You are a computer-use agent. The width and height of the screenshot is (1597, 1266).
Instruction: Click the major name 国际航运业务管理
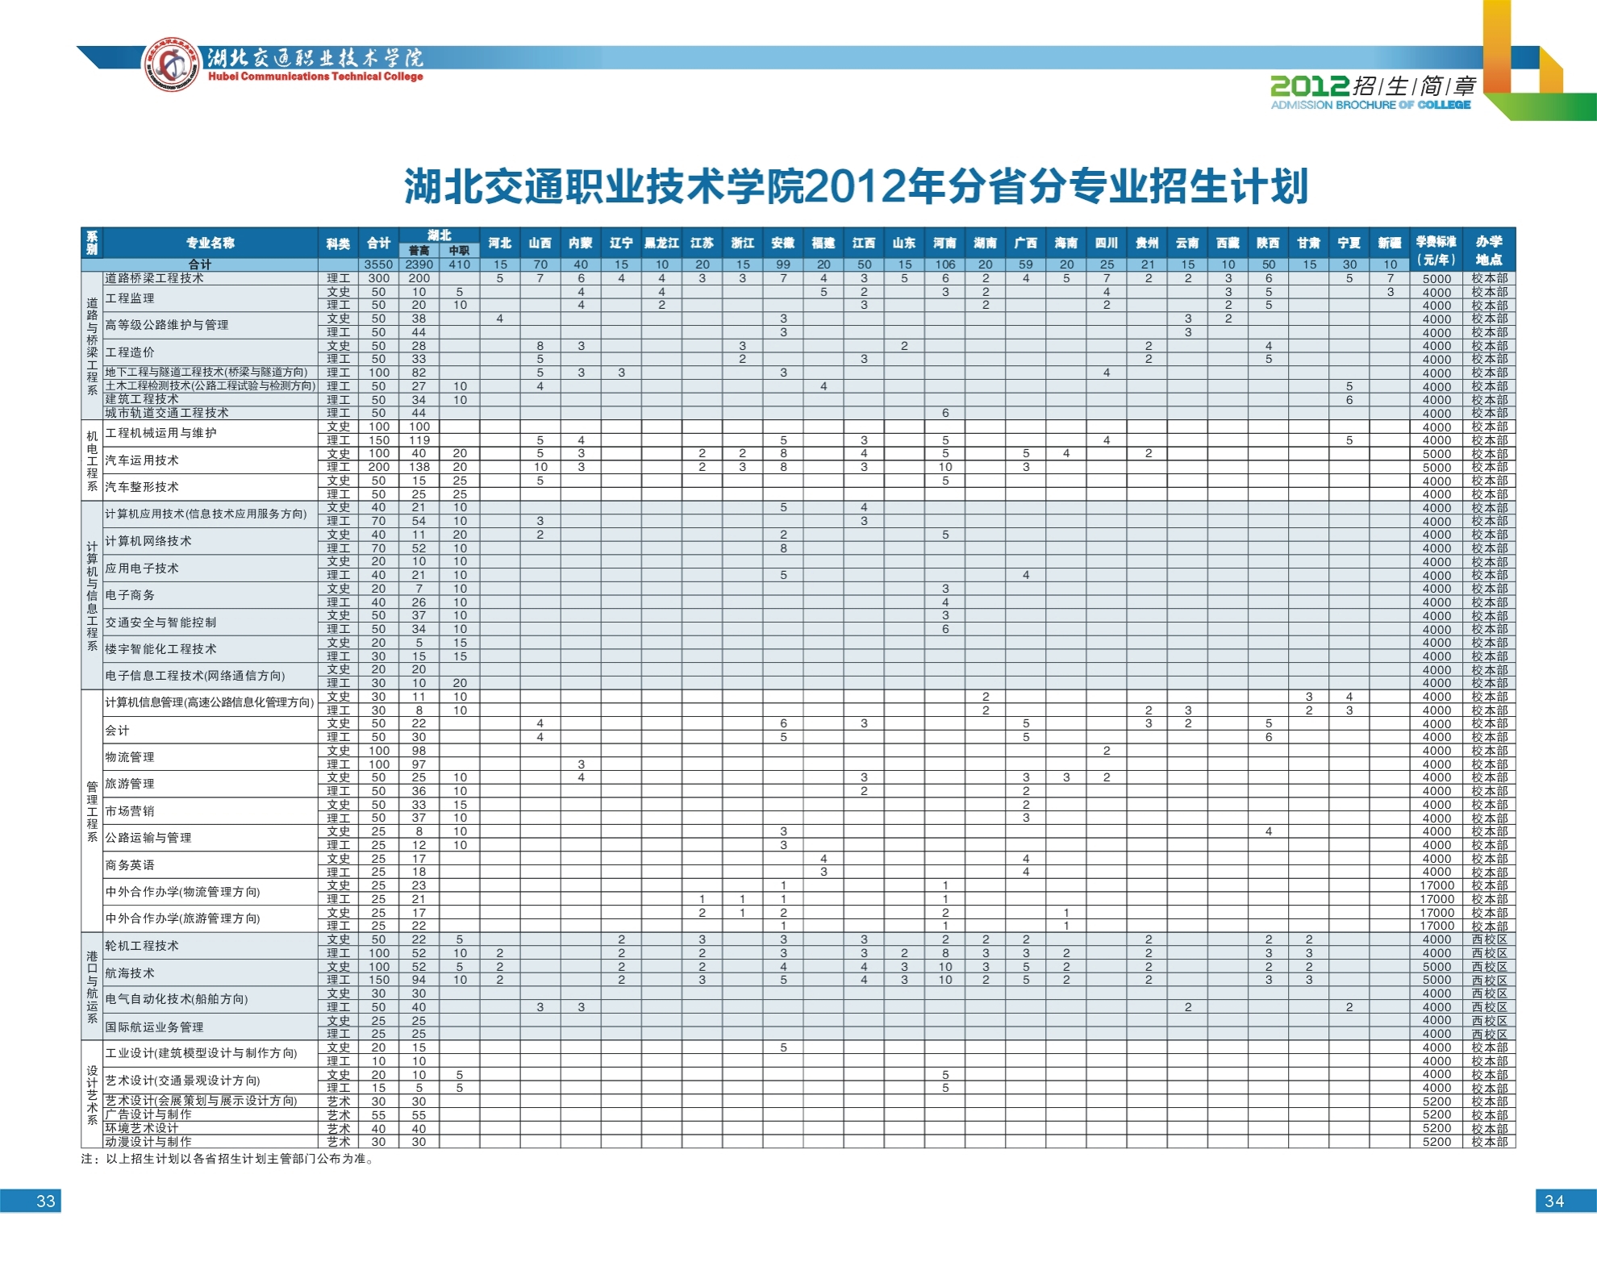[x=154, y=1027]
